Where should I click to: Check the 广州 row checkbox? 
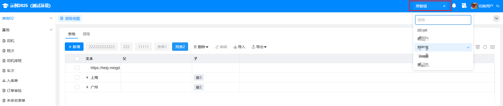point(77,87)
